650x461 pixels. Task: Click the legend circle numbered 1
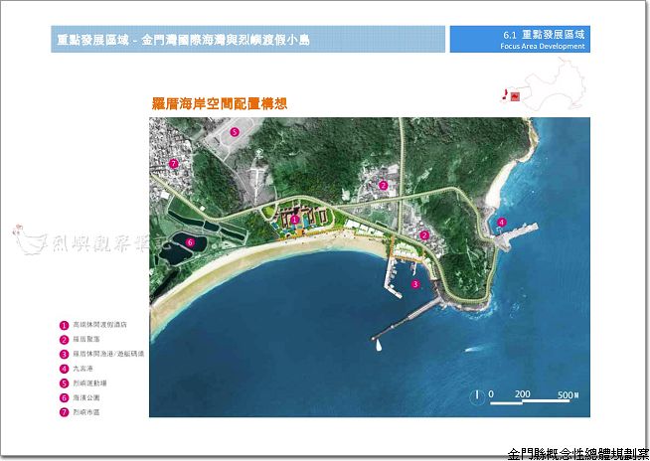(x=64, y=325)
